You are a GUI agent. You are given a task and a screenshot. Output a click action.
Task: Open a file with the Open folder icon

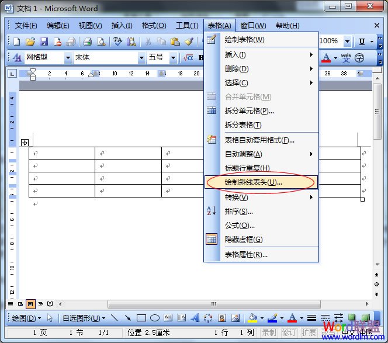[30, 41]
